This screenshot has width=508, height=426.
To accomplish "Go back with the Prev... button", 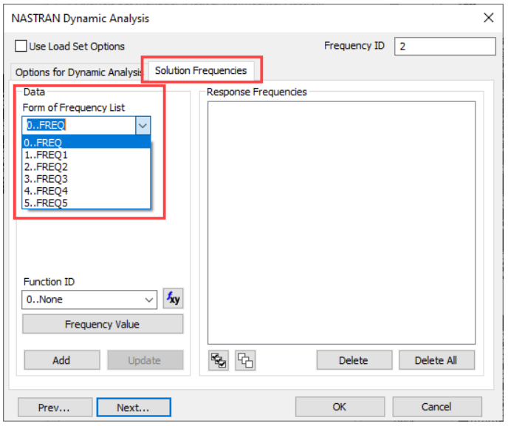I will (55, 408).
